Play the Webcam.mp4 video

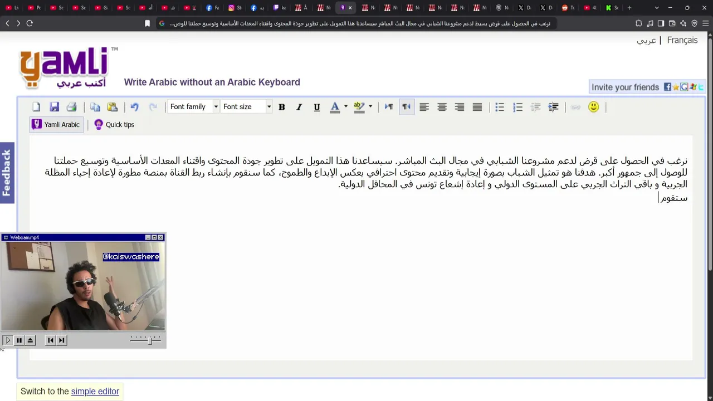(x=8, y=340)
